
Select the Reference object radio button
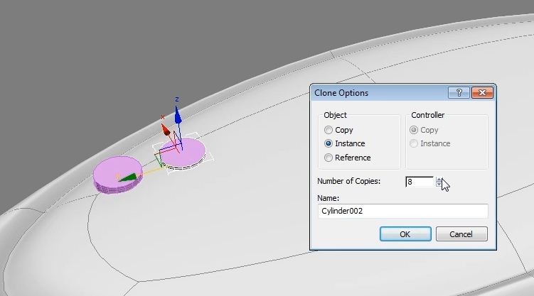pyautogui.click(x=329, y=158)
